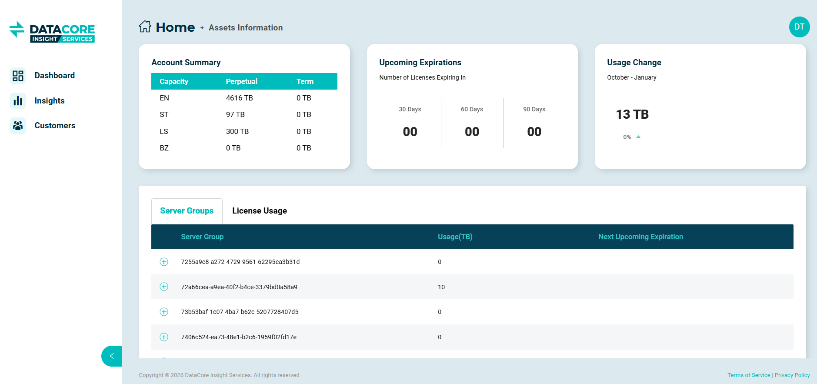Select the Server Groups tab
The image size is (817, 384).
[187, 211]
